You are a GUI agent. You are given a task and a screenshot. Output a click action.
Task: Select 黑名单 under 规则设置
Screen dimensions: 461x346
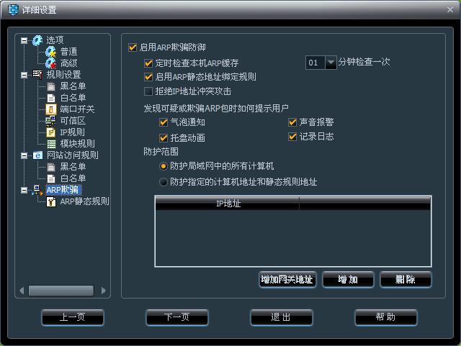point(73,86)
